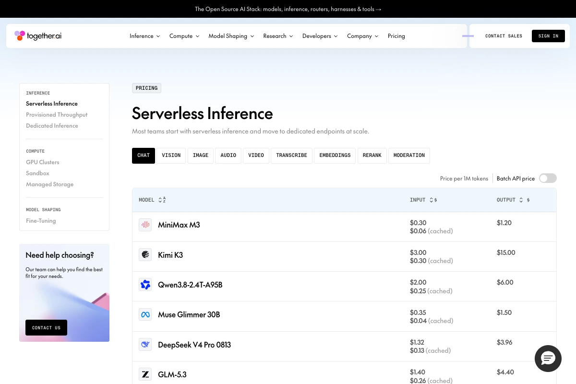
Task: Click the $0.35 input price for Muse Glimmer
Action: click(x=418, y=312)
